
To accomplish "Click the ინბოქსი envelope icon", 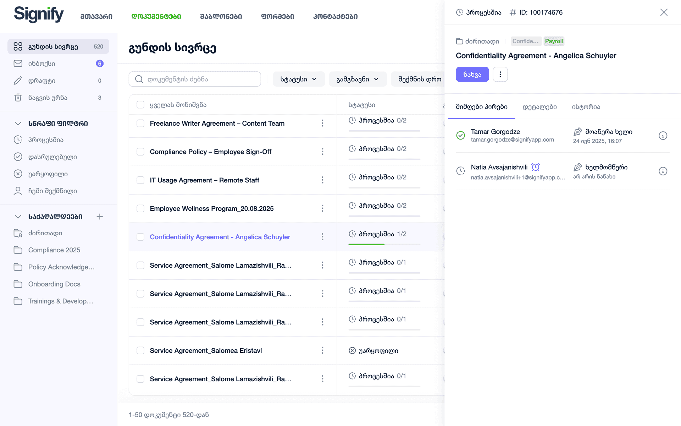I will [18, 64].
